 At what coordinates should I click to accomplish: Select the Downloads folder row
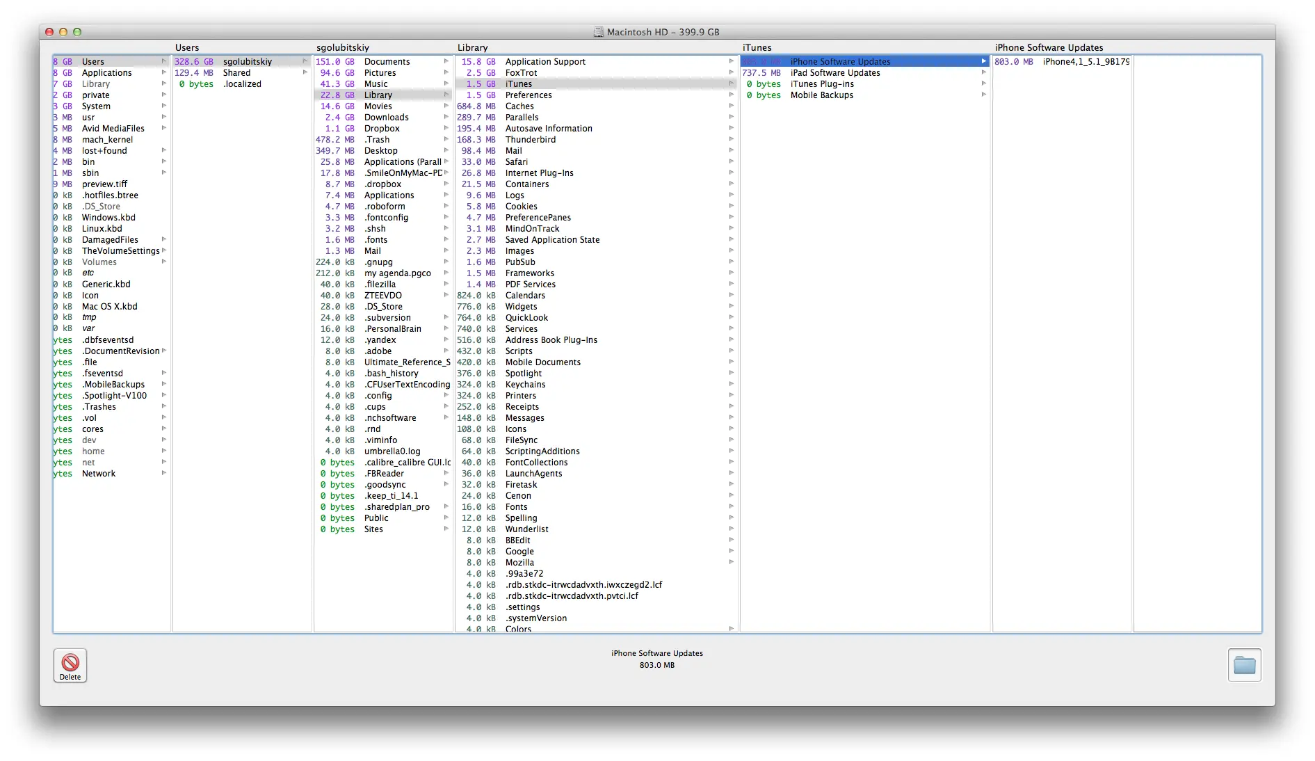click(383, 118)
